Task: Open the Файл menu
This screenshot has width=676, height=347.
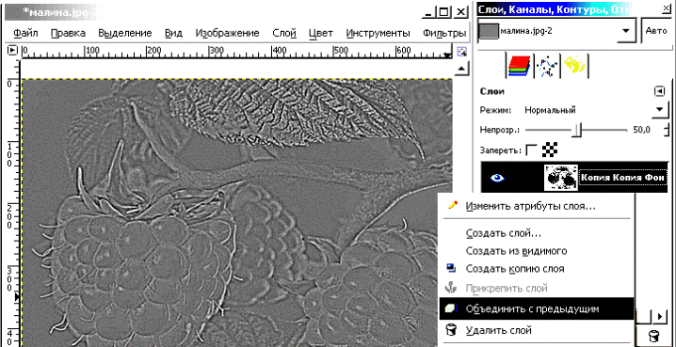Action: (x=25, y=33)
